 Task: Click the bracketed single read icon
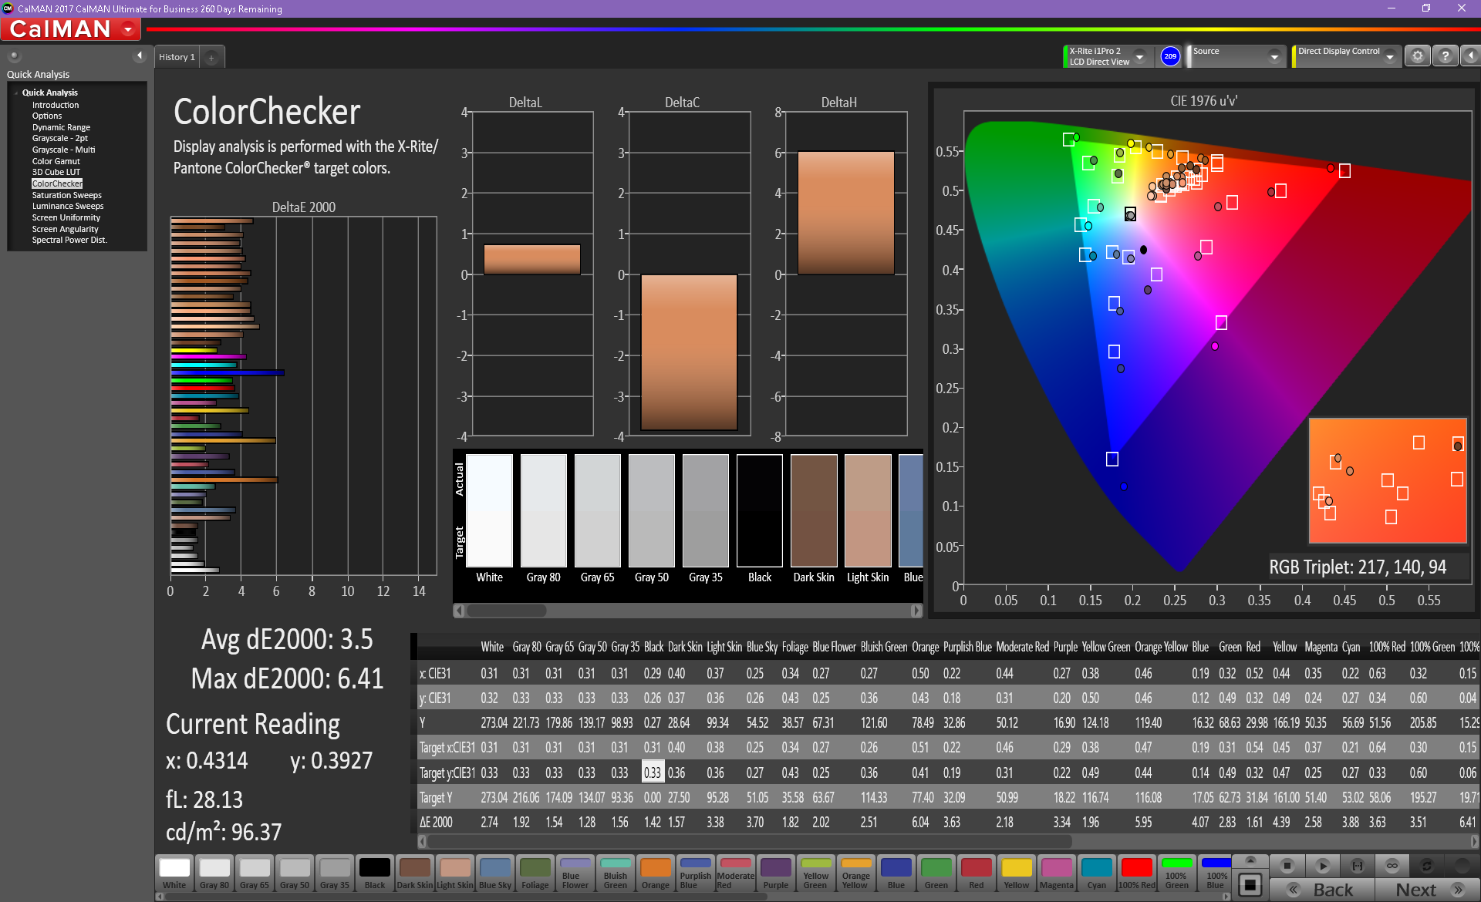coord(1358,866)
